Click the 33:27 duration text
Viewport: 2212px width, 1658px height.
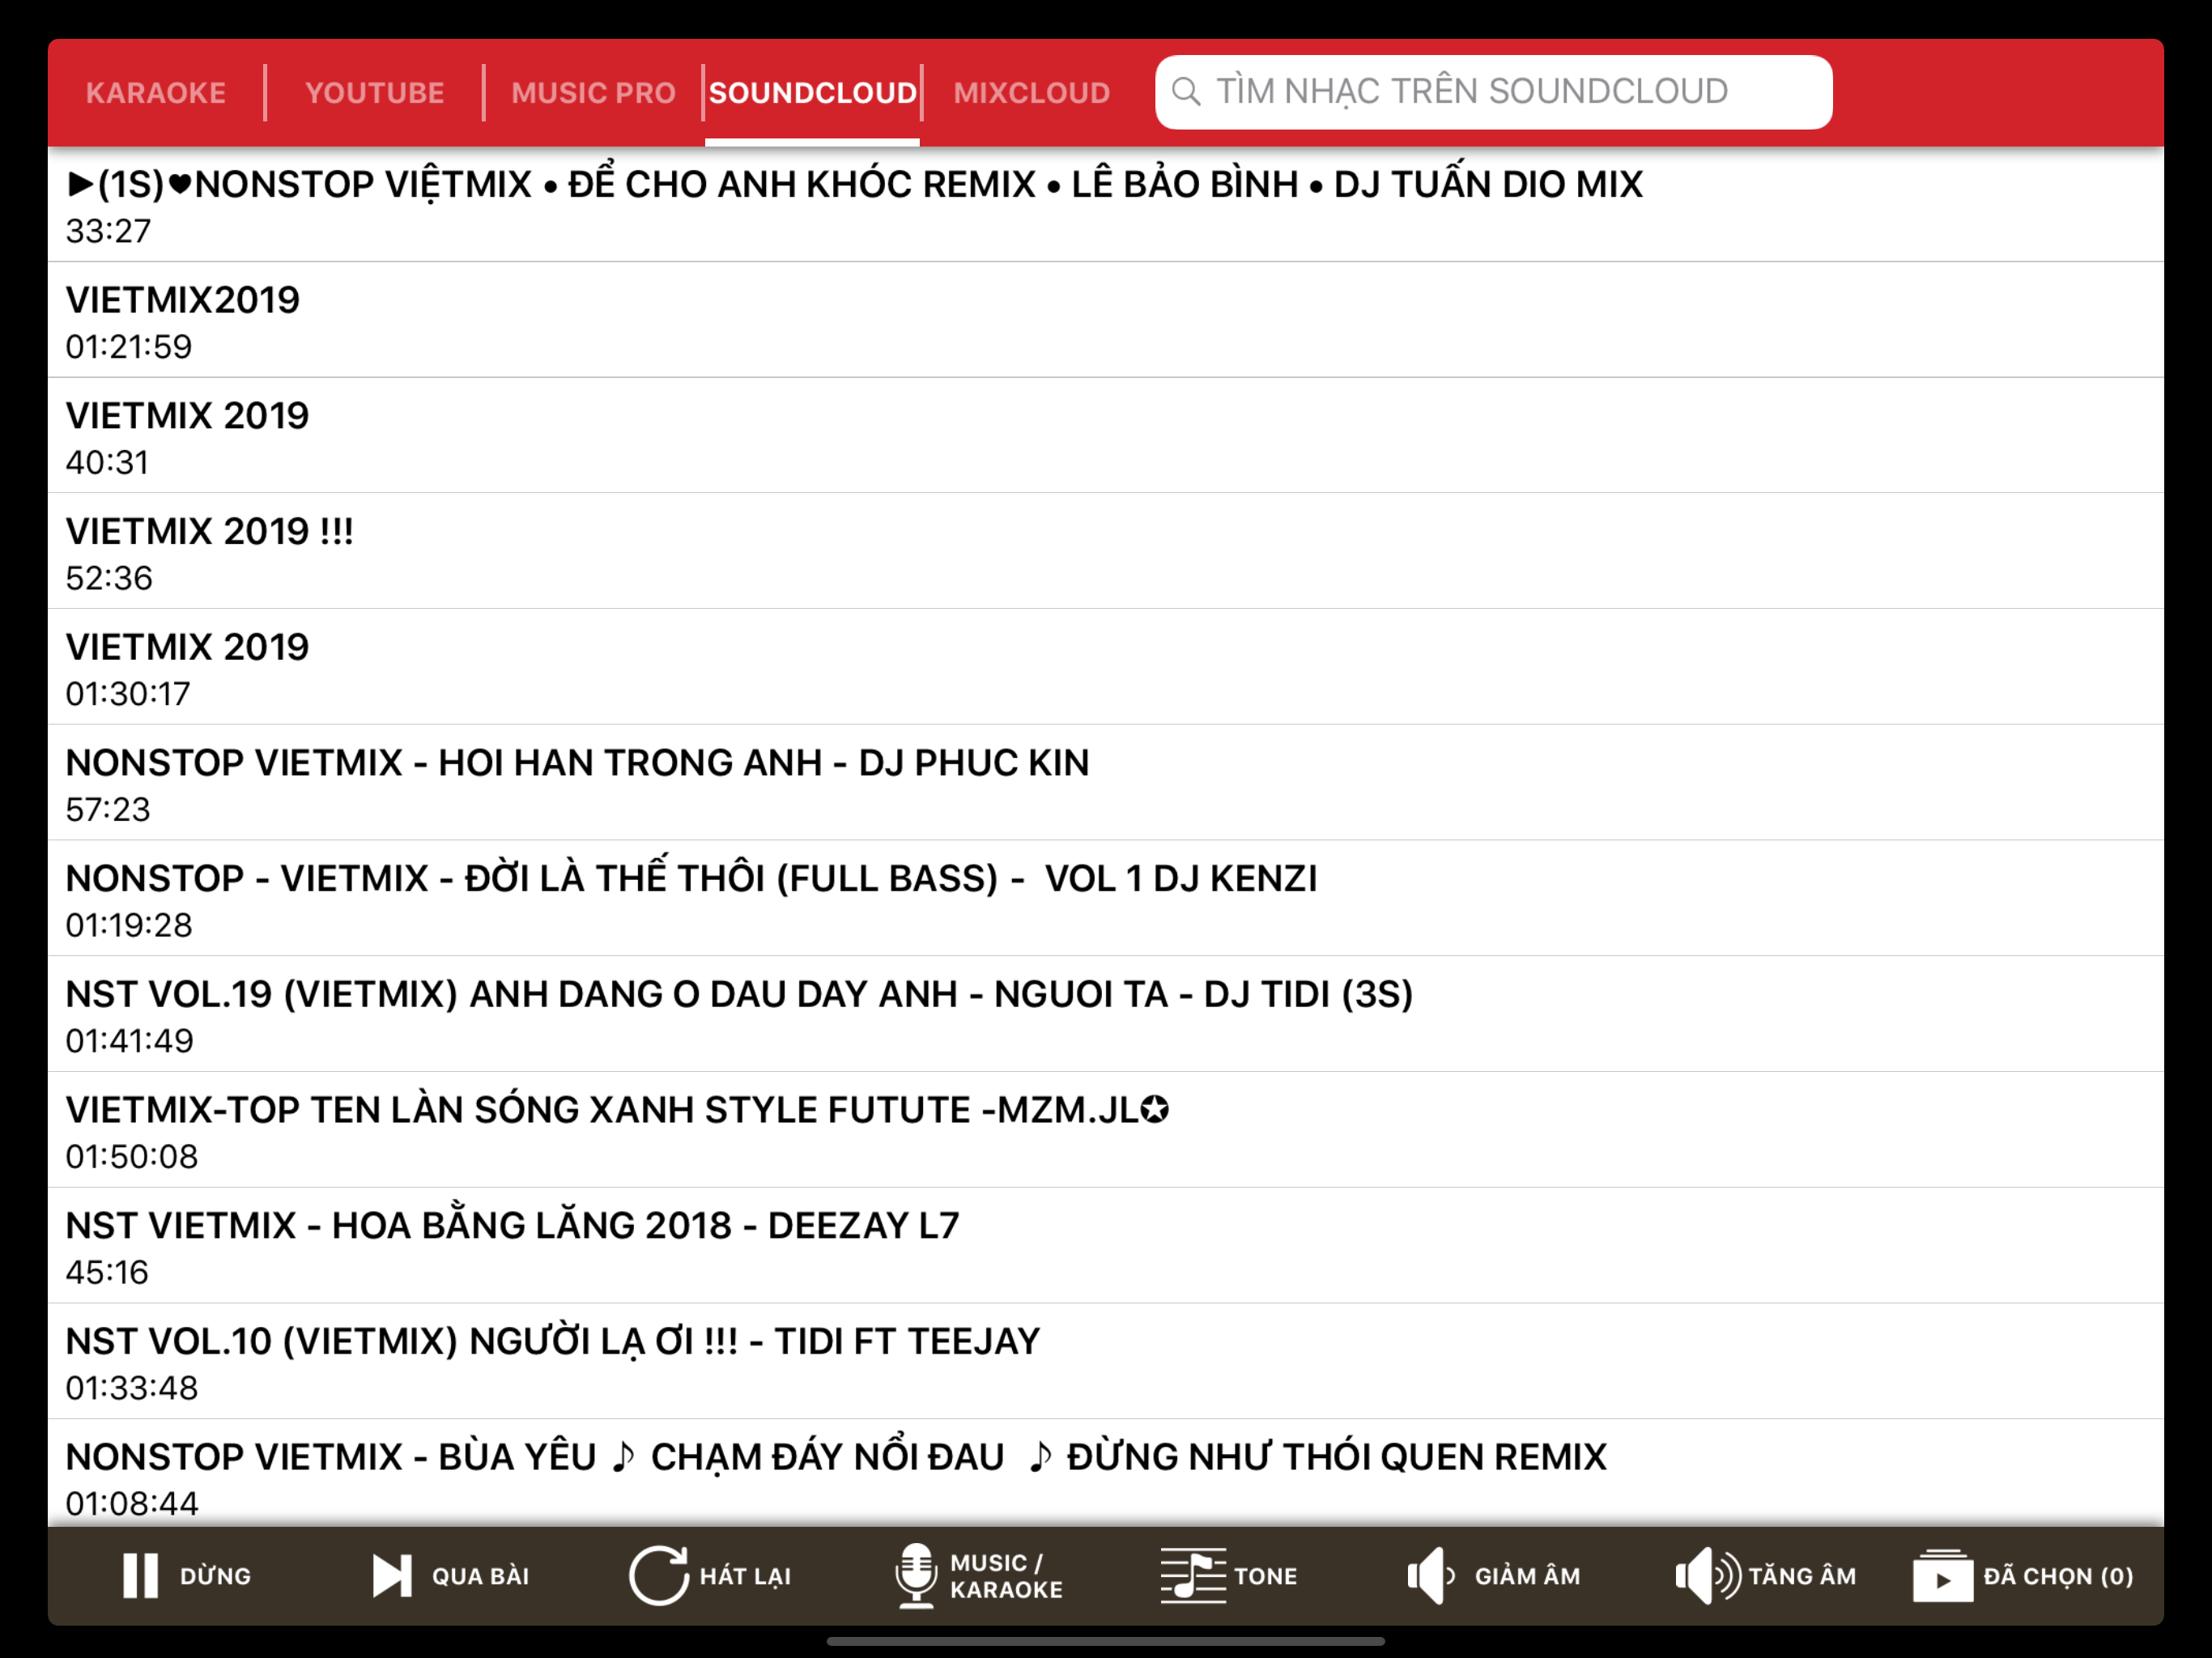click(109, 231)
